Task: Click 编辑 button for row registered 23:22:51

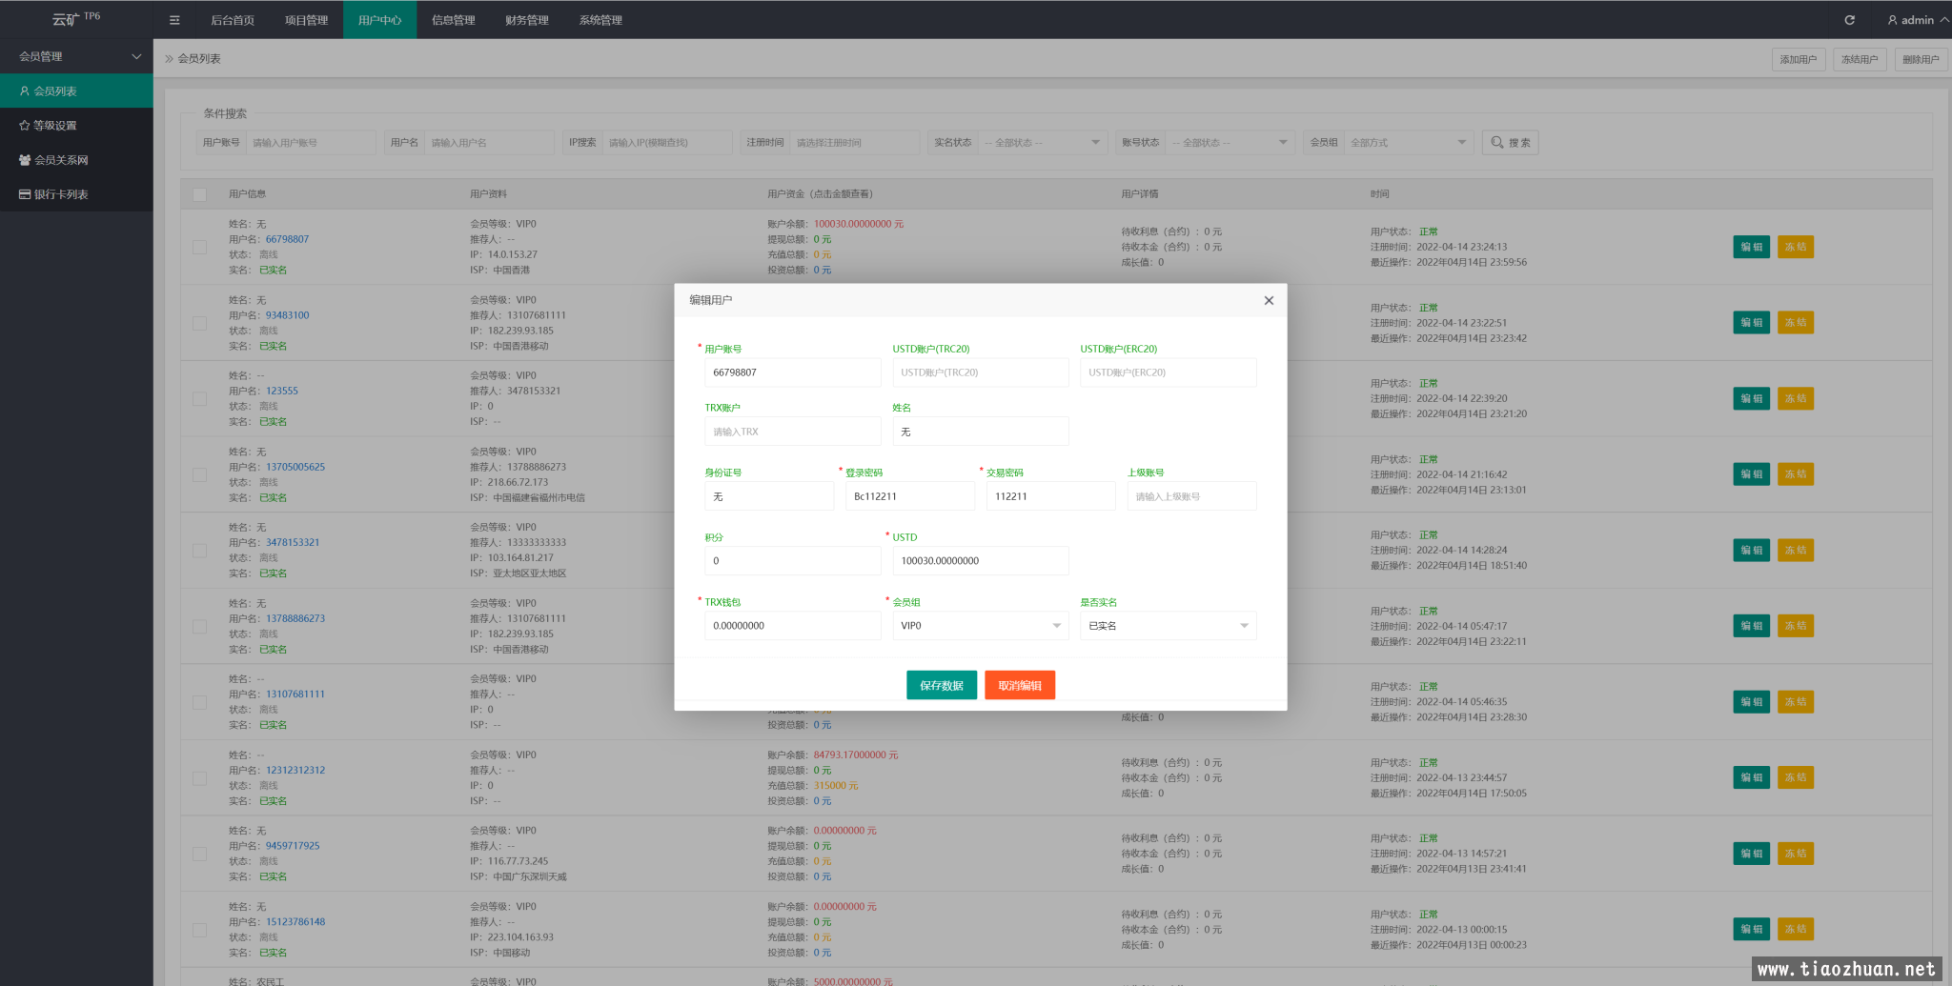Action: [1752, 323]
